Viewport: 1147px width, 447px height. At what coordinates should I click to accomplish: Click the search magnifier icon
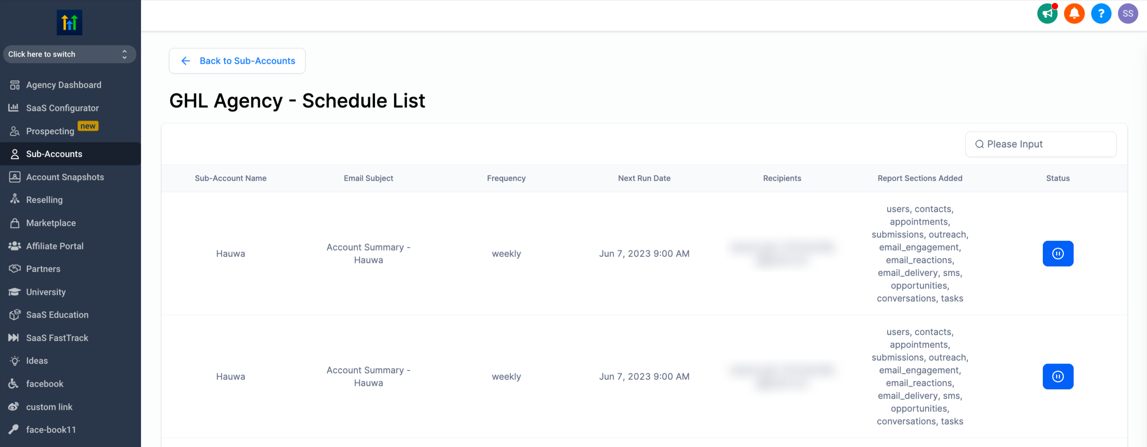pos(979,144)
